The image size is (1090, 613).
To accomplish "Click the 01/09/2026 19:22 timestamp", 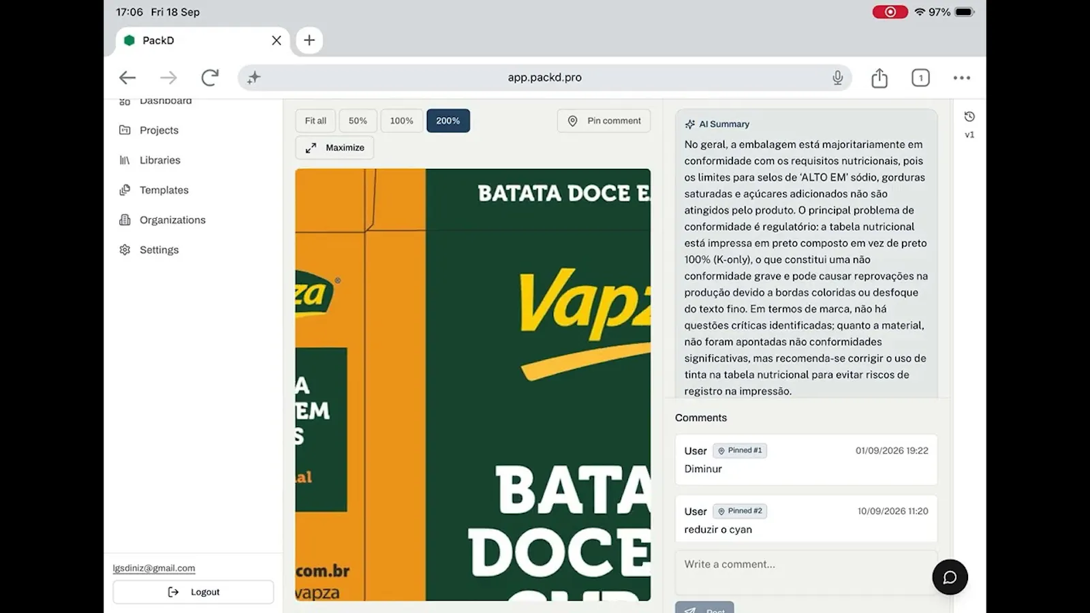I will 892,450.
